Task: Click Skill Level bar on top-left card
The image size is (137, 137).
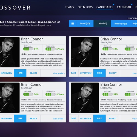Action: pyautogui.click(x=28, y=49)
